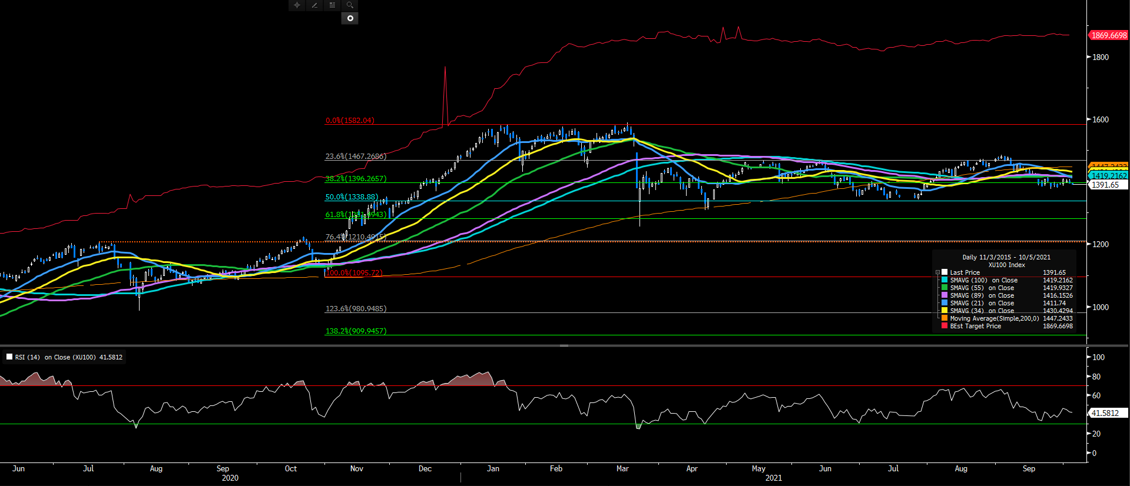The width and height of the screenshot is (1130, 486).
Task: Activate the pencil annotation tool
Action: coord(314,5)
